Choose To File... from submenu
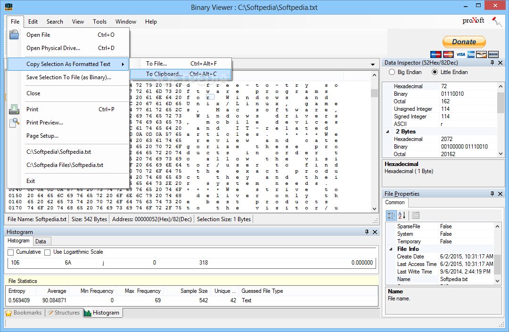Viewport: 509px width, 332px height. [181, 64]
